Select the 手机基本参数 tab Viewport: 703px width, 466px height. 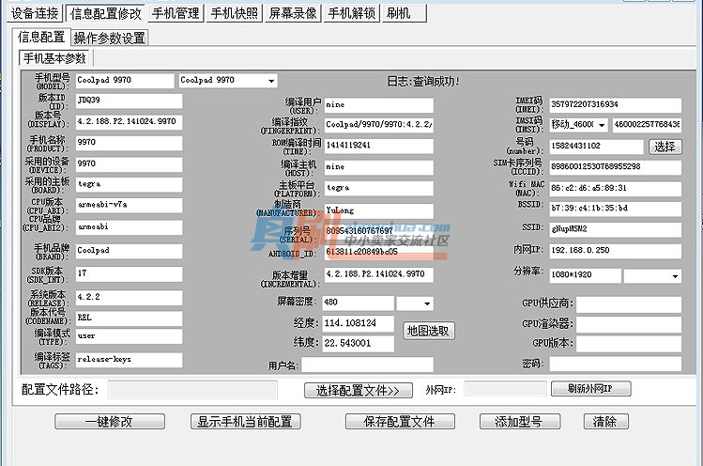point(54,58)
